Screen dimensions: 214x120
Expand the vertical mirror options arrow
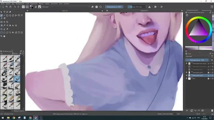coord(158,7)
